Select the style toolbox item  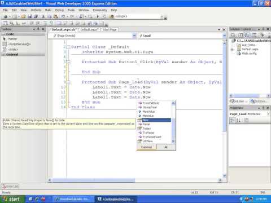pyautogui.click(x=11, y=50)
